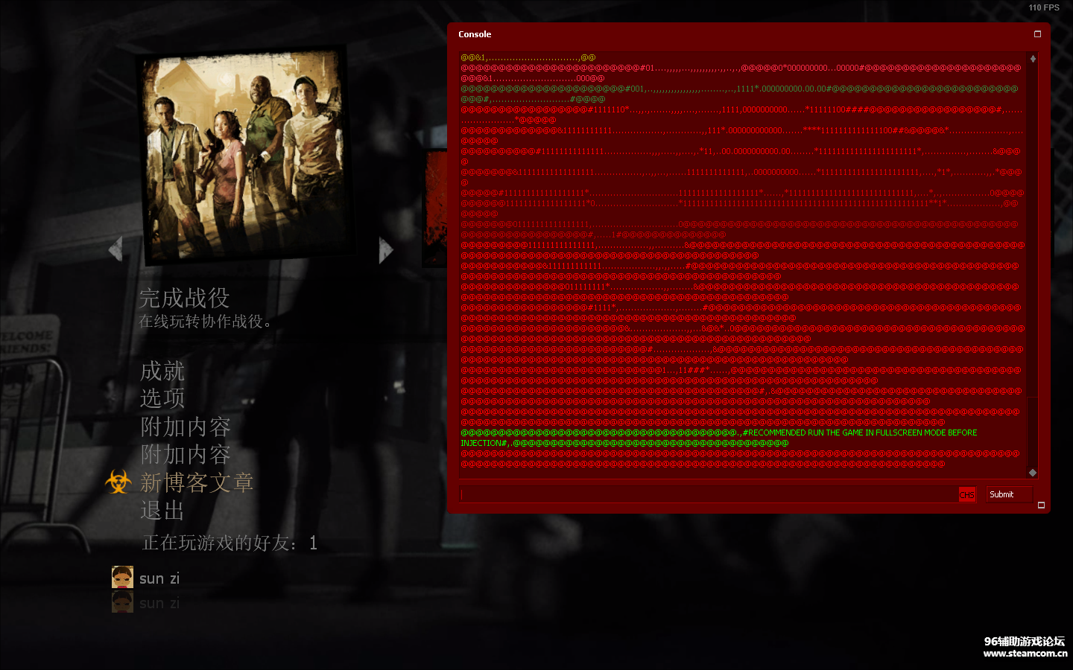Image resolution: width=1073 pixels, height=670 pixels.
Task: Click sun zi's name in friends list
Action: [x=159, y=577]
